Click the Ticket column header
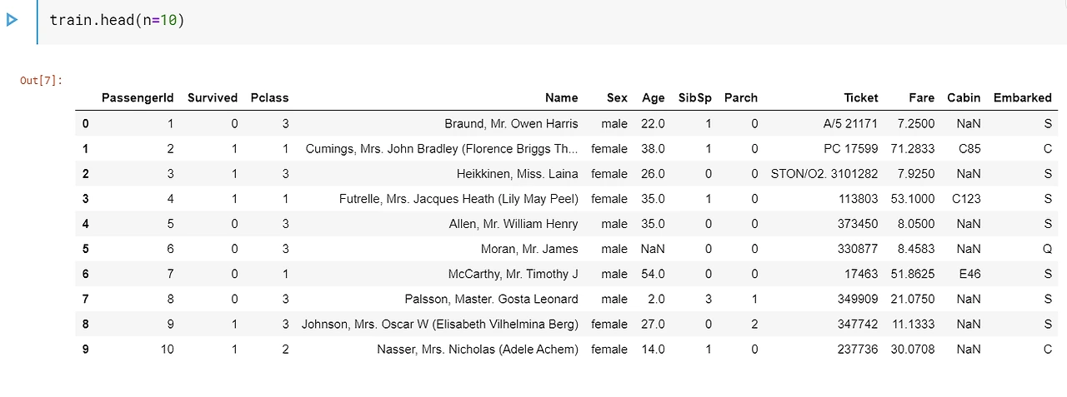 pos(861,97)
